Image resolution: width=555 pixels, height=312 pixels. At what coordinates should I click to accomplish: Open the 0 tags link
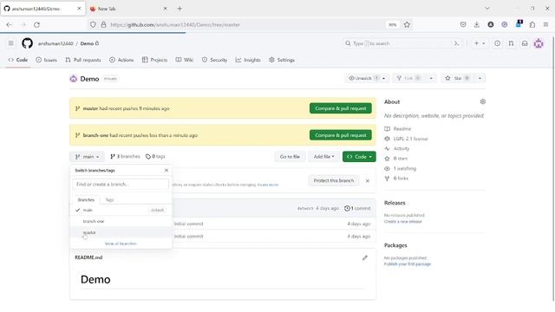[155, 157]
